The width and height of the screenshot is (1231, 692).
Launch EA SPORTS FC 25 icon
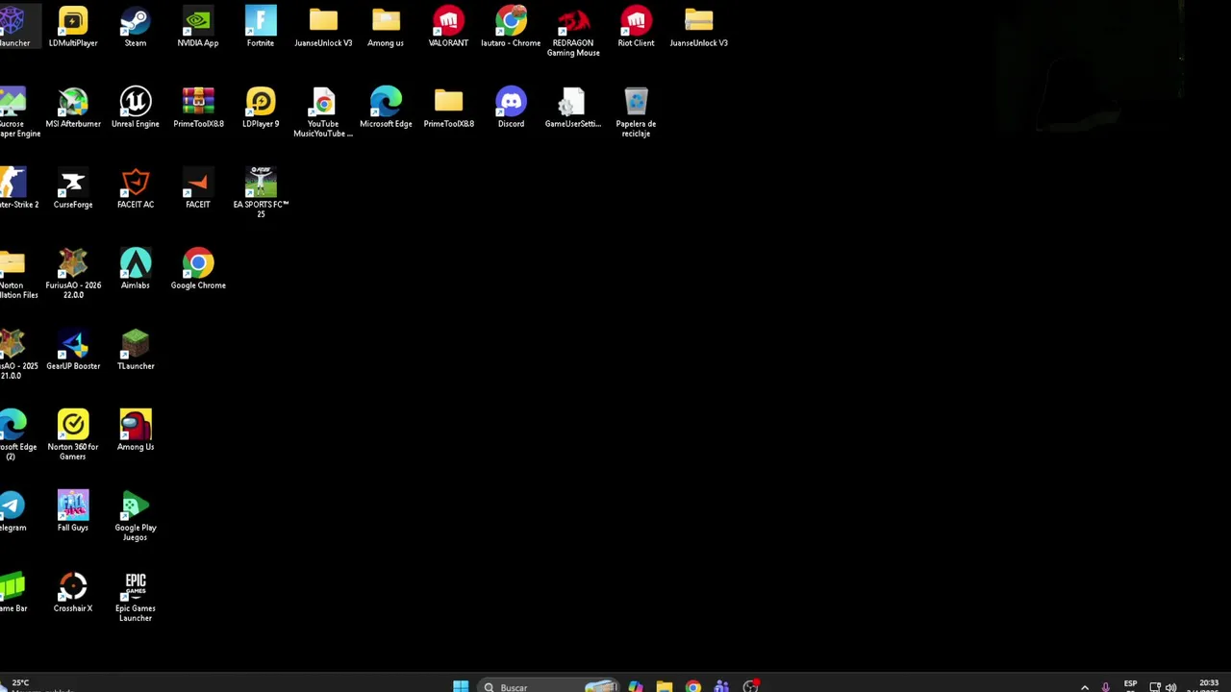point(261,192)
